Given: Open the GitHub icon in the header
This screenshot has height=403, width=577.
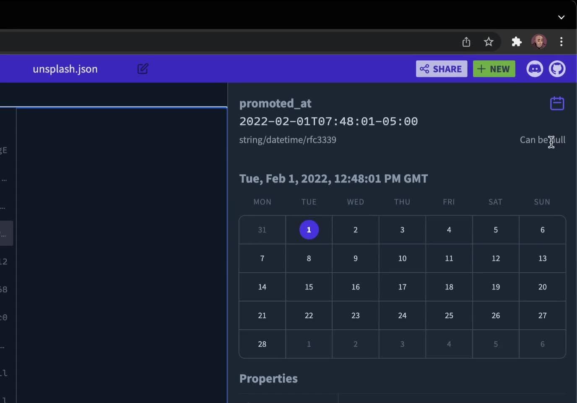Looking at the screenshot, I should 558,69.
